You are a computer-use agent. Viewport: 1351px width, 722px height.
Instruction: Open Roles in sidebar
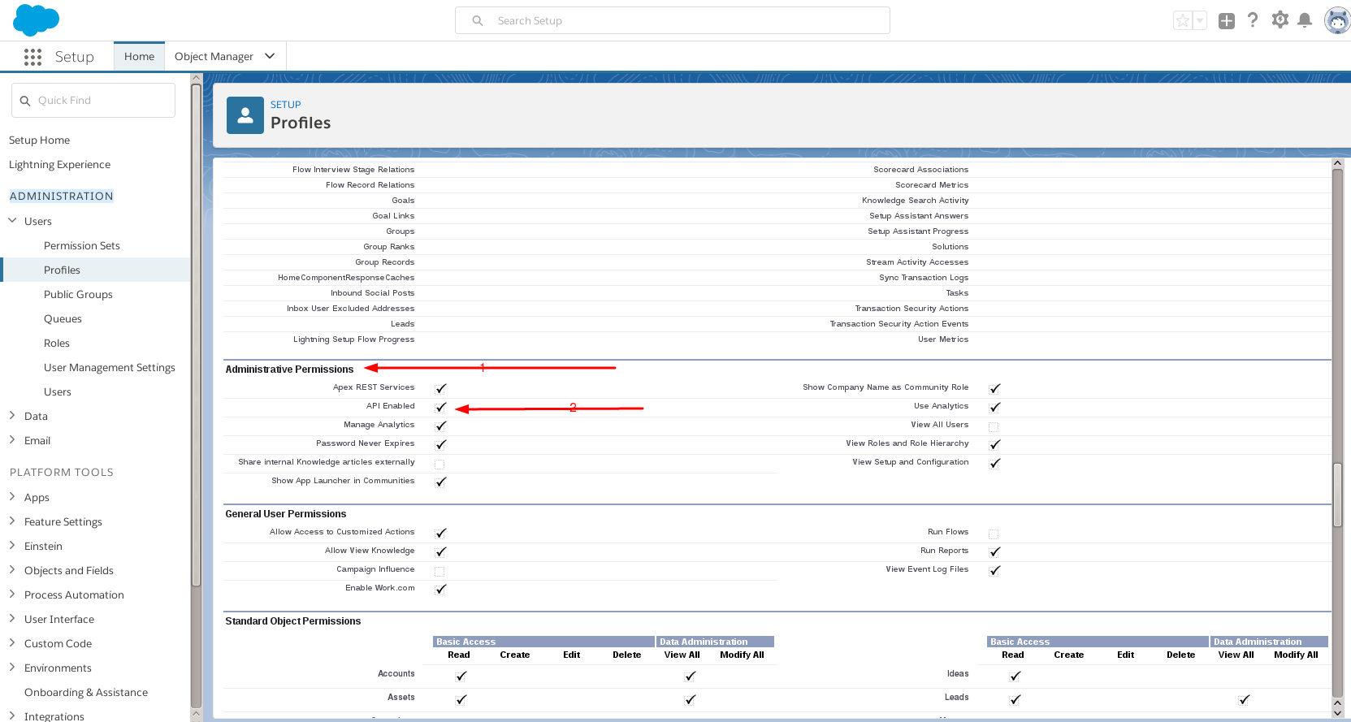tap(57, 343)
